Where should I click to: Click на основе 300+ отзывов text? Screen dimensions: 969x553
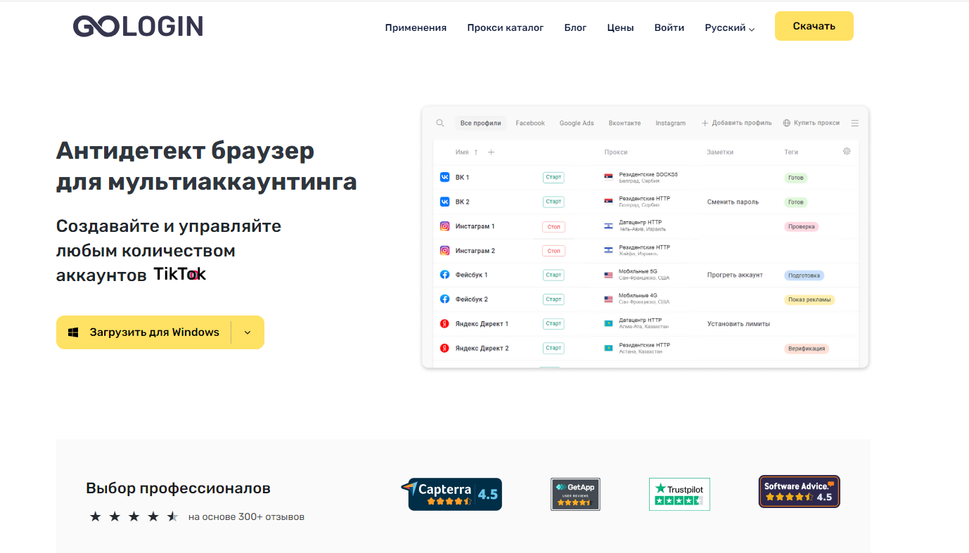click(246, 517)
